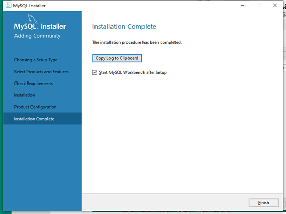286x214 pixels.
Task: Close the MySQL Installer window
Action: tap(275, 6)
